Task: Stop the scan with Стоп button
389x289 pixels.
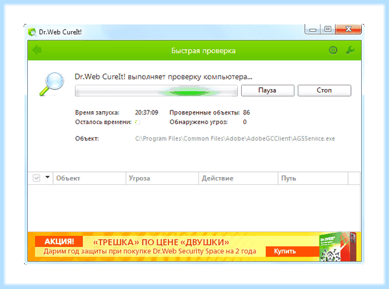Action: coord(324,91)
